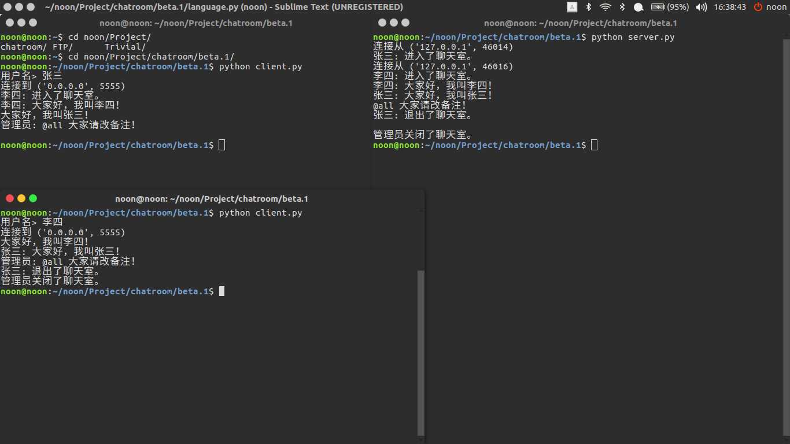Screen dimensions: 790x444
Task: Click the title bar text of the 张三 client terminal
Action: tap(196, 23)
